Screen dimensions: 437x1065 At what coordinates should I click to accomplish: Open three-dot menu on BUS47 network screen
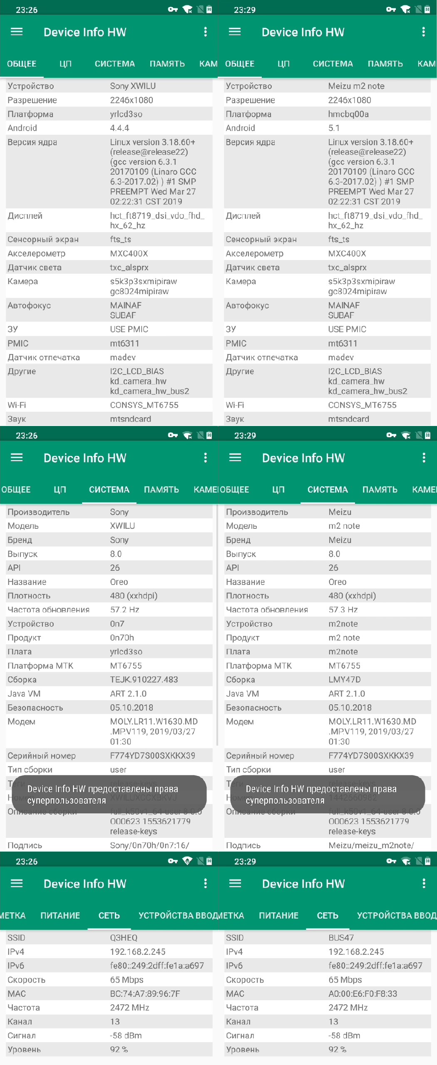coord(424,883)
